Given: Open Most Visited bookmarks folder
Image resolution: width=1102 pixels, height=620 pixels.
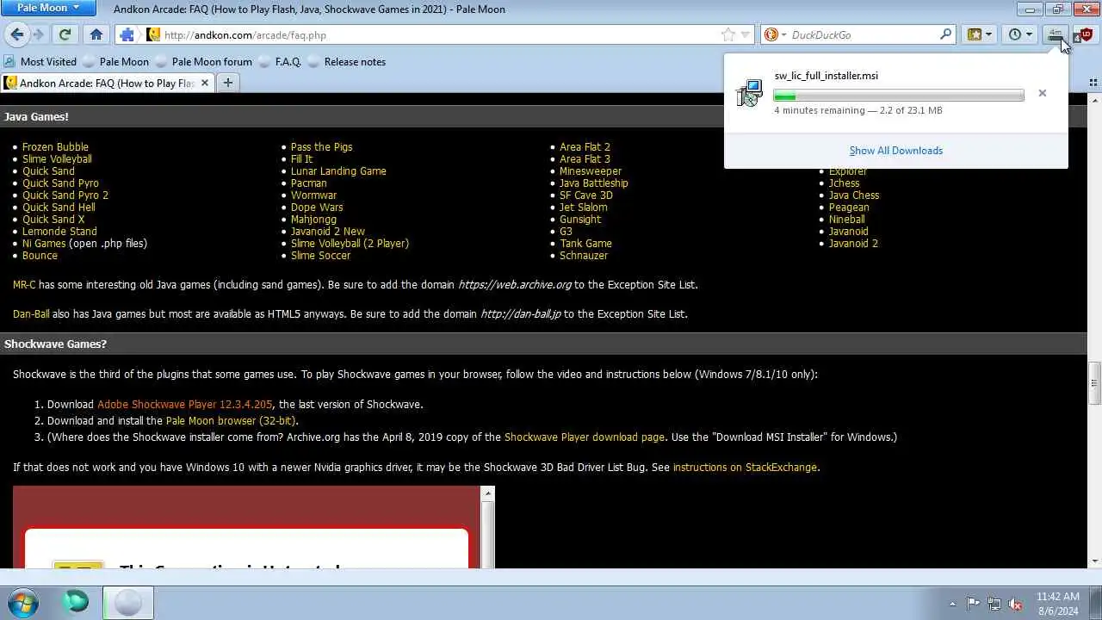Looking at the screenshot, I should pyautogui.click(x=40, y=62).
